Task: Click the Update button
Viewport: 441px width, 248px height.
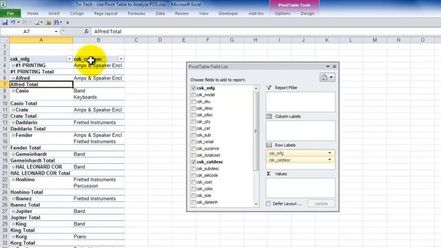Action: point(321,204)
